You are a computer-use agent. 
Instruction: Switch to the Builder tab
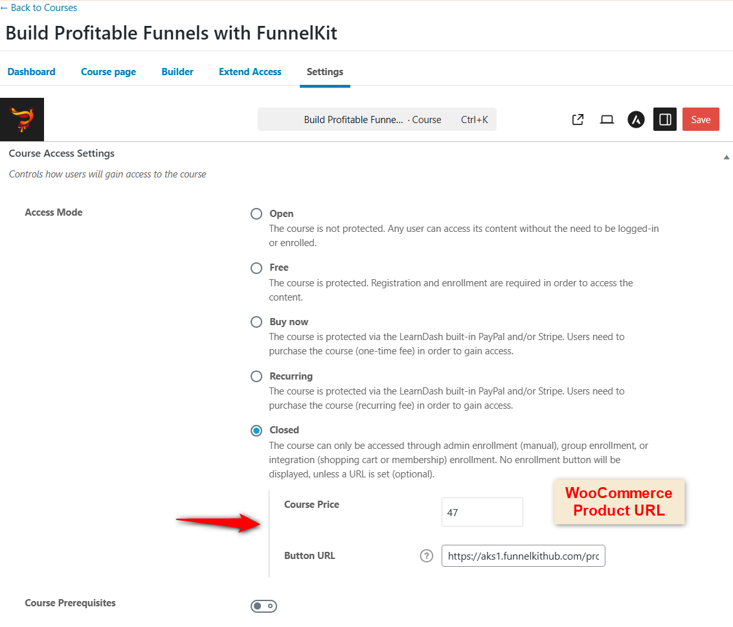click(177, 72)
